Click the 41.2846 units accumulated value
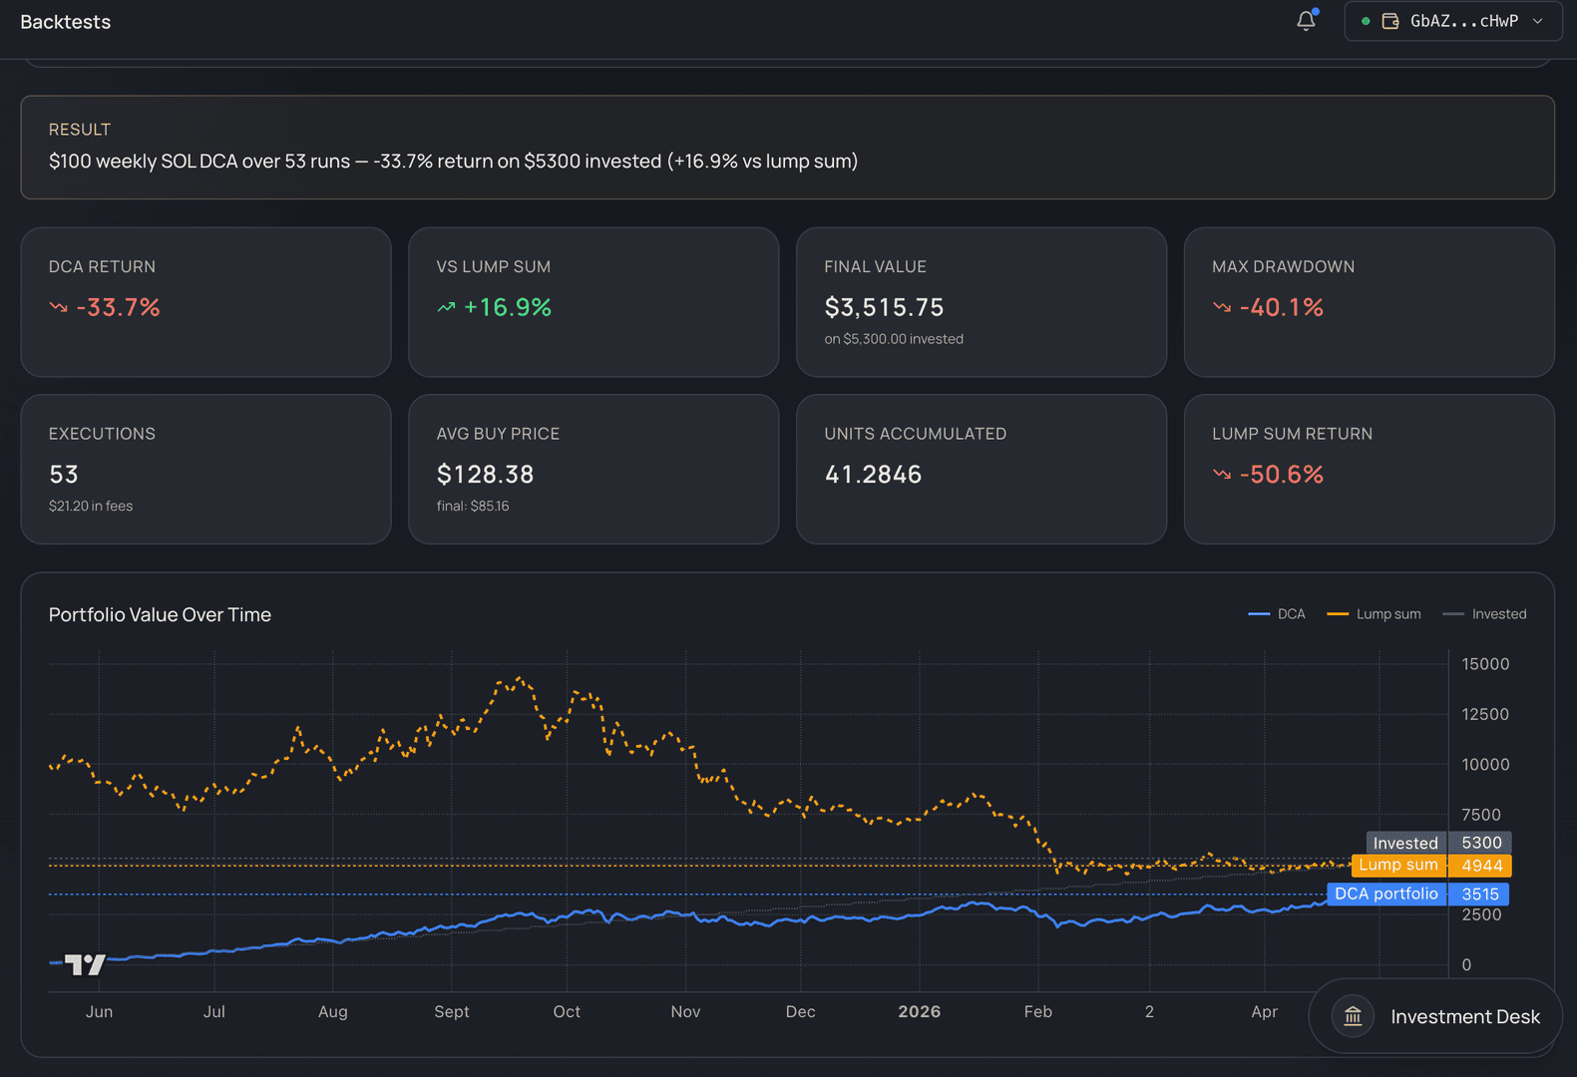This screenshot has height=1077, width=1577. pos(873,475)
